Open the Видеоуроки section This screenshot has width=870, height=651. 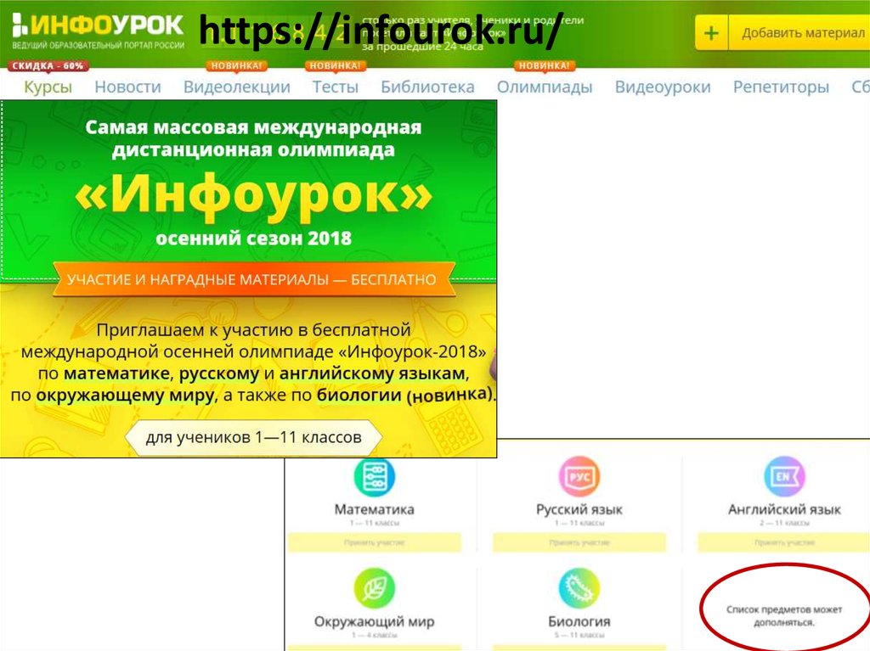point(663,87)
